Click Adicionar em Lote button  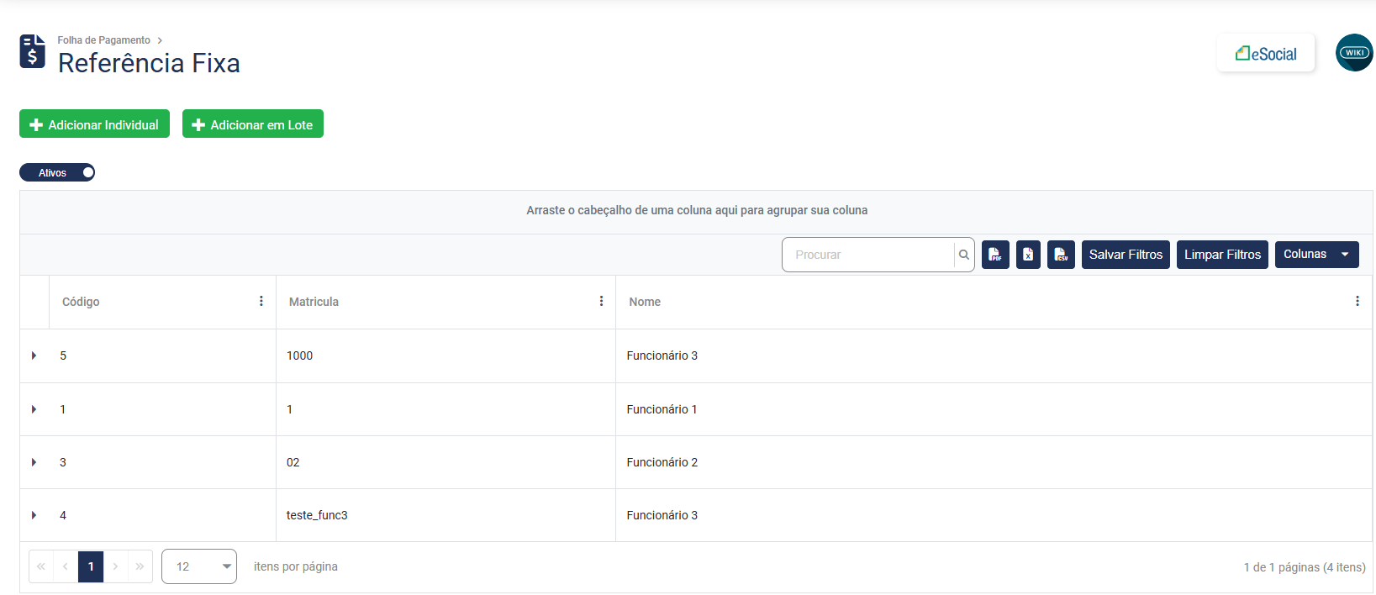(x=253, y=124)
